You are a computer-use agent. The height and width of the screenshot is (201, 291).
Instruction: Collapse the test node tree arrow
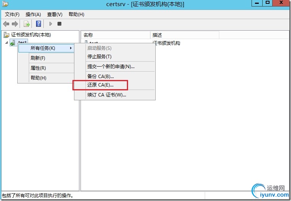pos(7,42)
